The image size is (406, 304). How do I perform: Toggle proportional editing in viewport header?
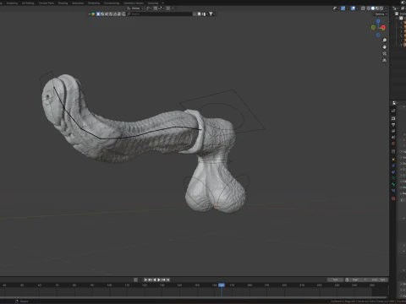[x=167, y=8]
